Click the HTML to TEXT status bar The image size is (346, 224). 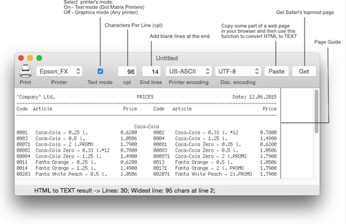(167, 191)
